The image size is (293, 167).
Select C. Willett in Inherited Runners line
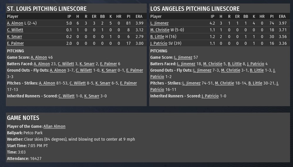click(66, 96)
